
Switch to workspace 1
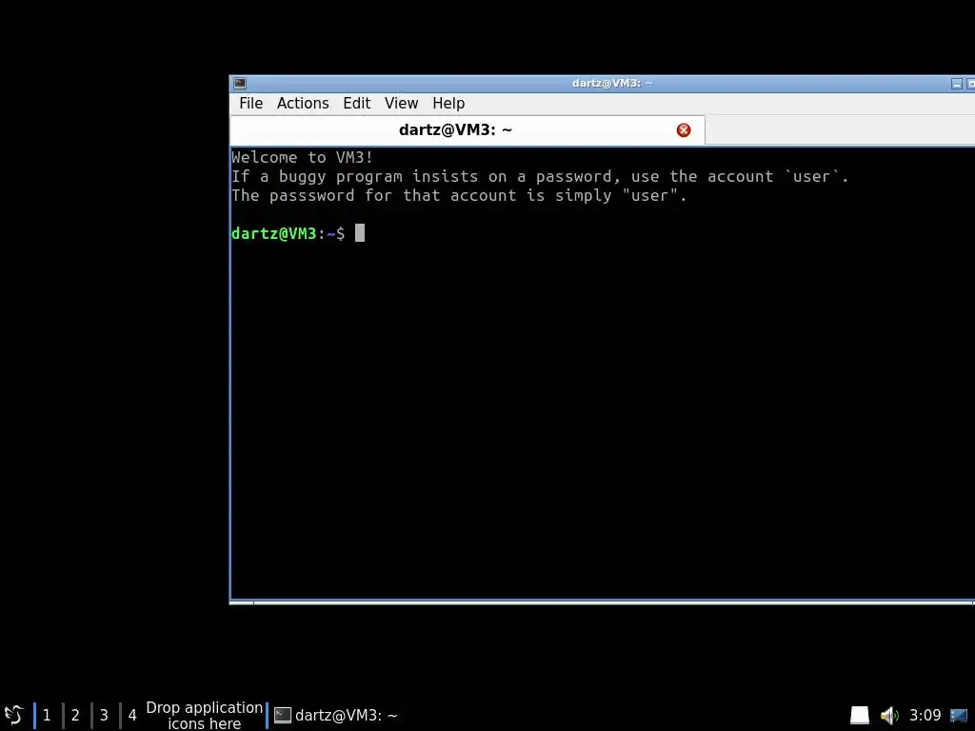47,715
